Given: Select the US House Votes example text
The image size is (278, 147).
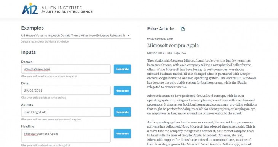Looking at the screenshot, I should point(73,36).
